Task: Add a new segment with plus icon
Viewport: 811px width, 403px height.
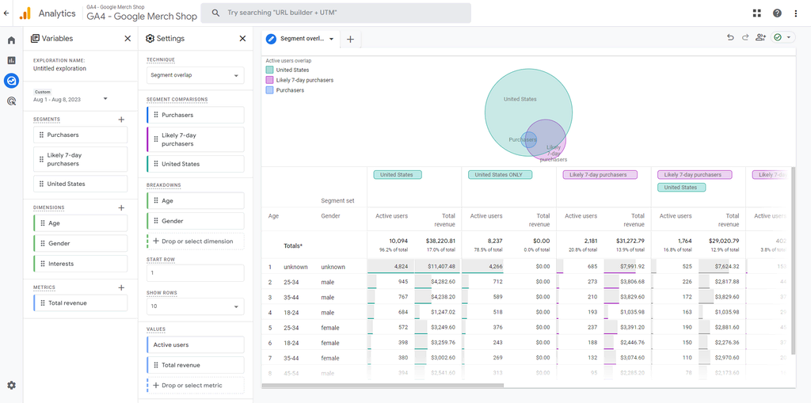Action: [x=121, y=120]
